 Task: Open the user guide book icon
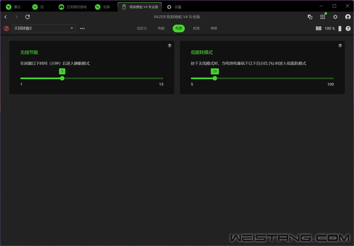click(318, 28)
